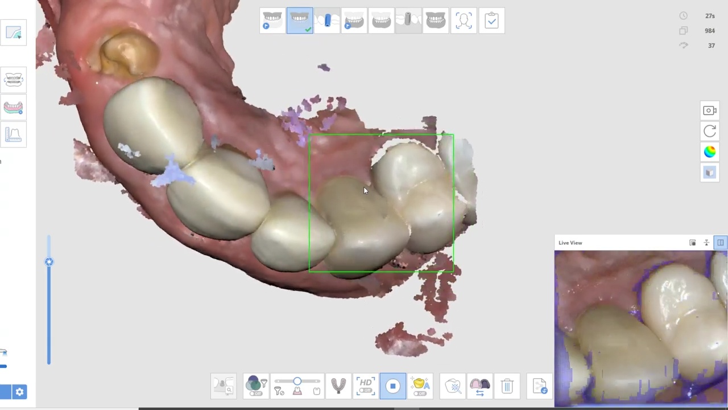Open the blue settings gear button
728x410 pixels.
tap(19, 392)
